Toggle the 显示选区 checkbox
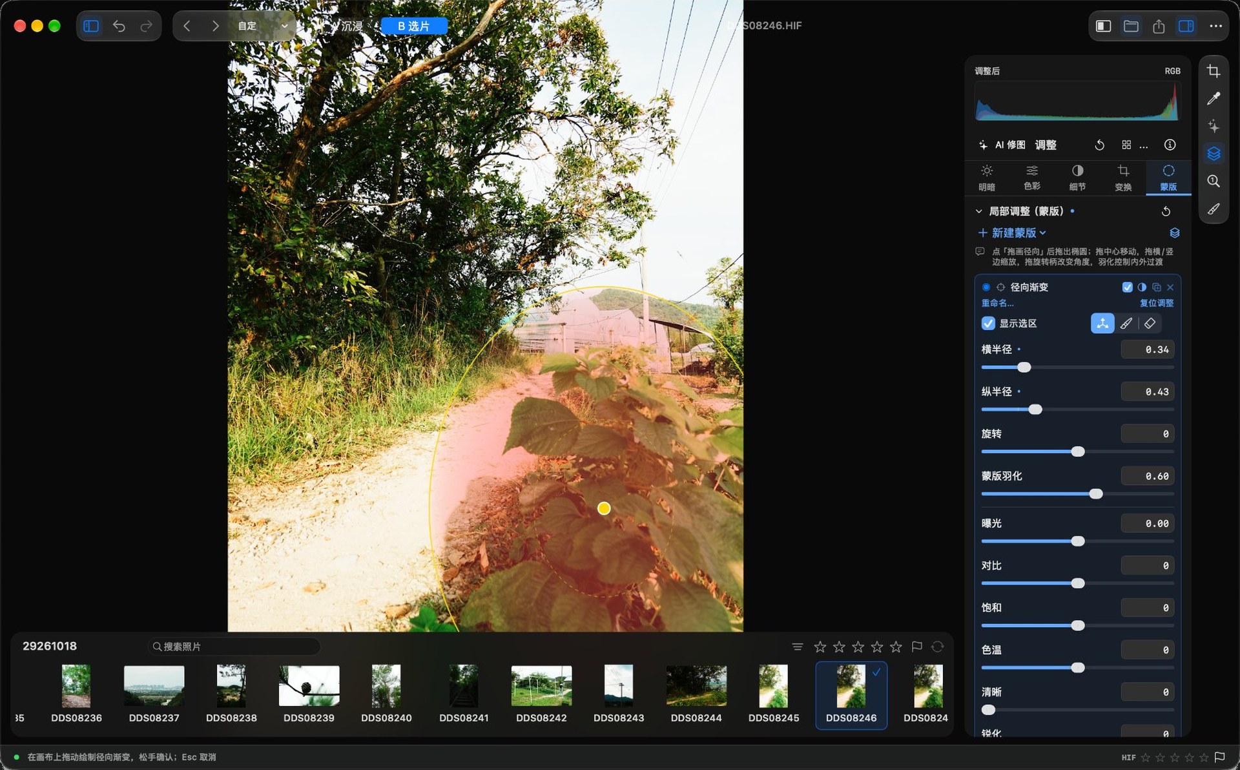The image size is (1240, 770). pyautogui.click(x=988, y=323)
